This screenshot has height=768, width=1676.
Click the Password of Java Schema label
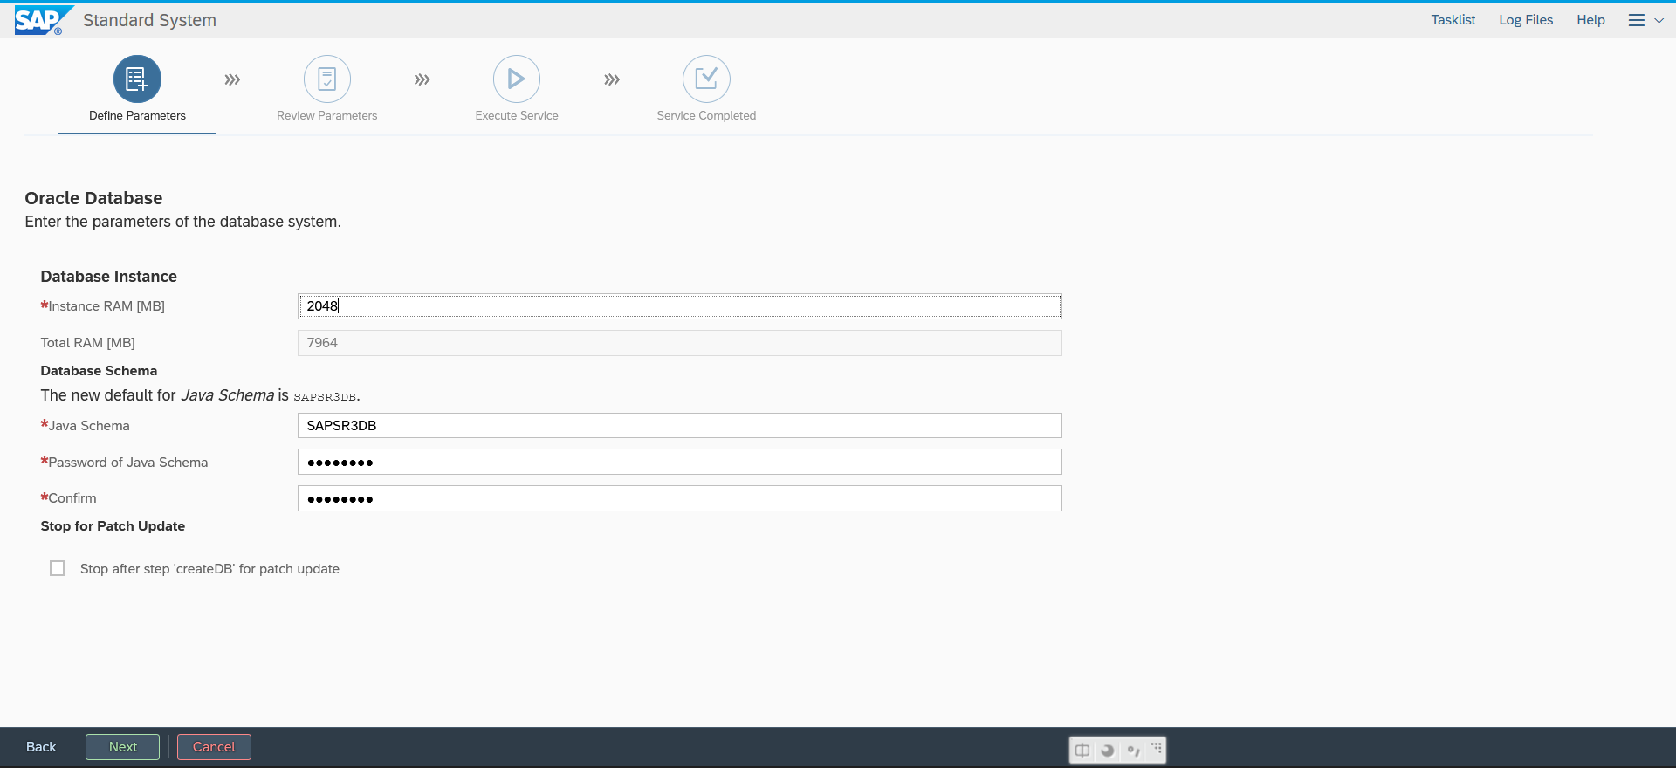(124, 462)
